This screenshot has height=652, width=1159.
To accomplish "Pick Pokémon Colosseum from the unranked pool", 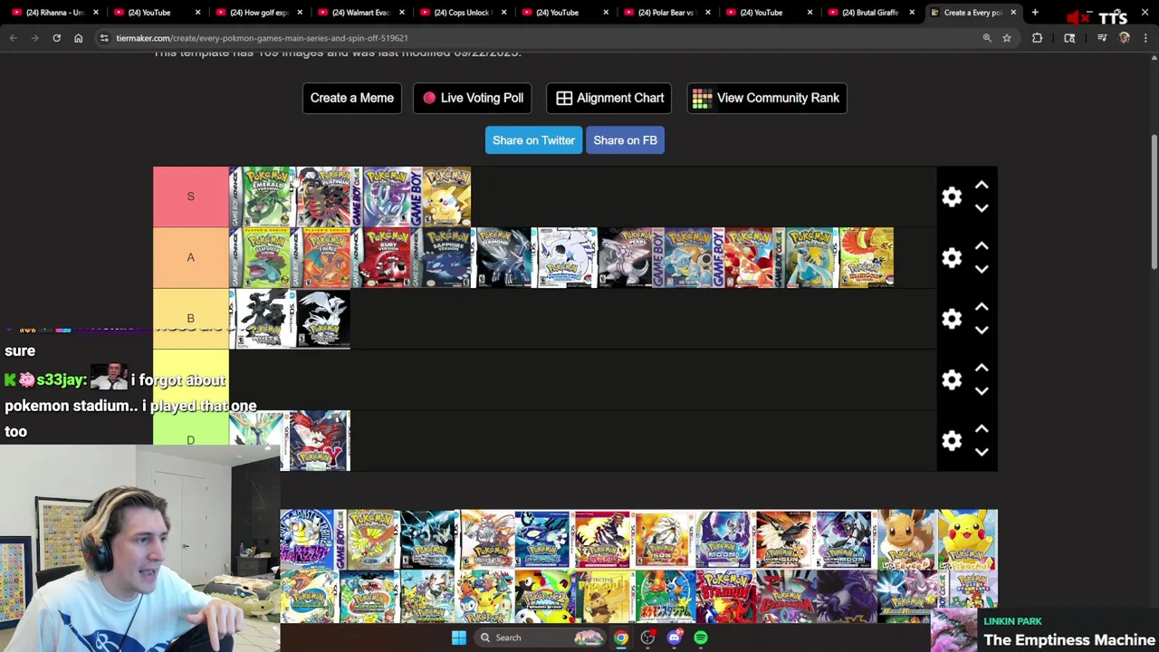I will (x=784, y=597).
